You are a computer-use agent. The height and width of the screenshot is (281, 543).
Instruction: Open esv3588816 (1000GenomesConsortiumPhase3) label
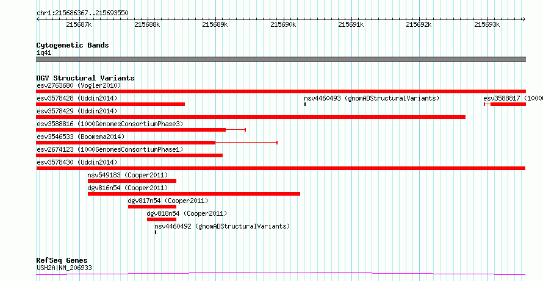pyautogui.click(x=110, y=124)
